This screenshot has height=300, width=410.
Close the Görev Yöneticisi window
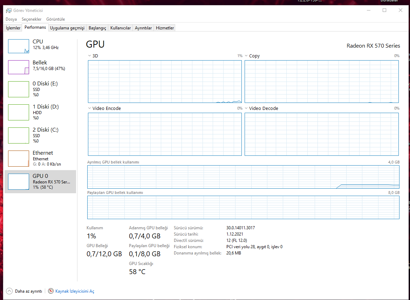click(400, 11)
